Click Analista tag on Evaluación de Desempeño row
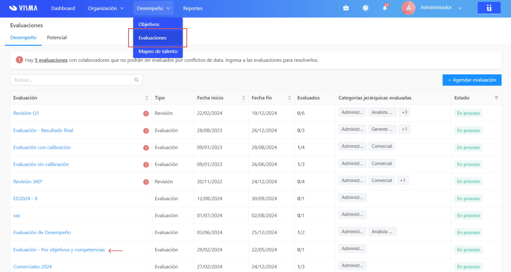The width and height of the screenshot is (511, 272). pyautogui.click(x=382, y=232)
